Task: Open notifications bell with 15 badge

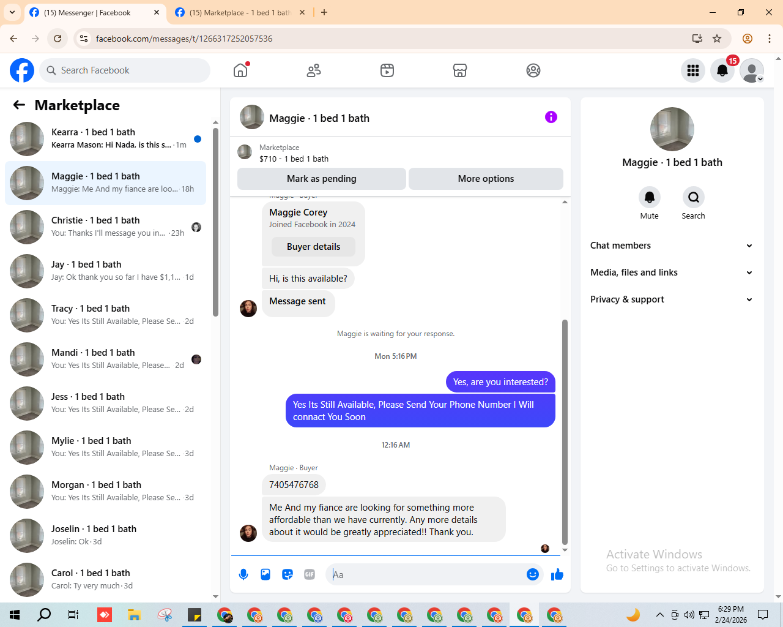Action: pyautogui.click(x=722, y=70)
